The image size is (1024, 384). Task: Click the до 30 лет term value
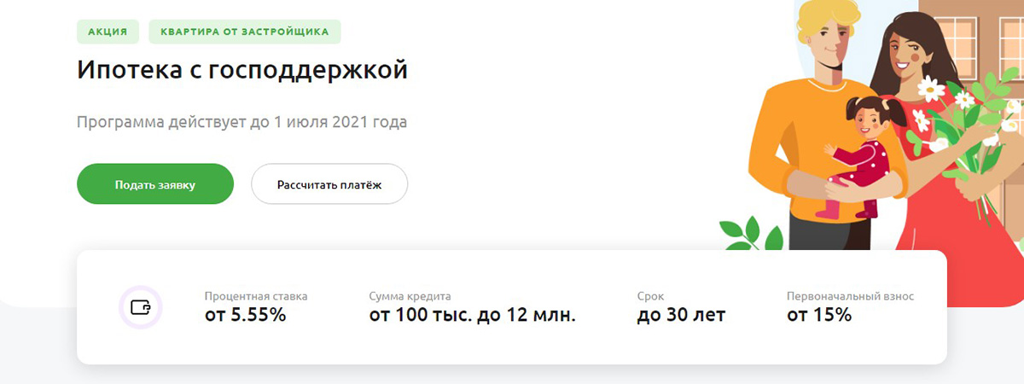click(681, 316)
